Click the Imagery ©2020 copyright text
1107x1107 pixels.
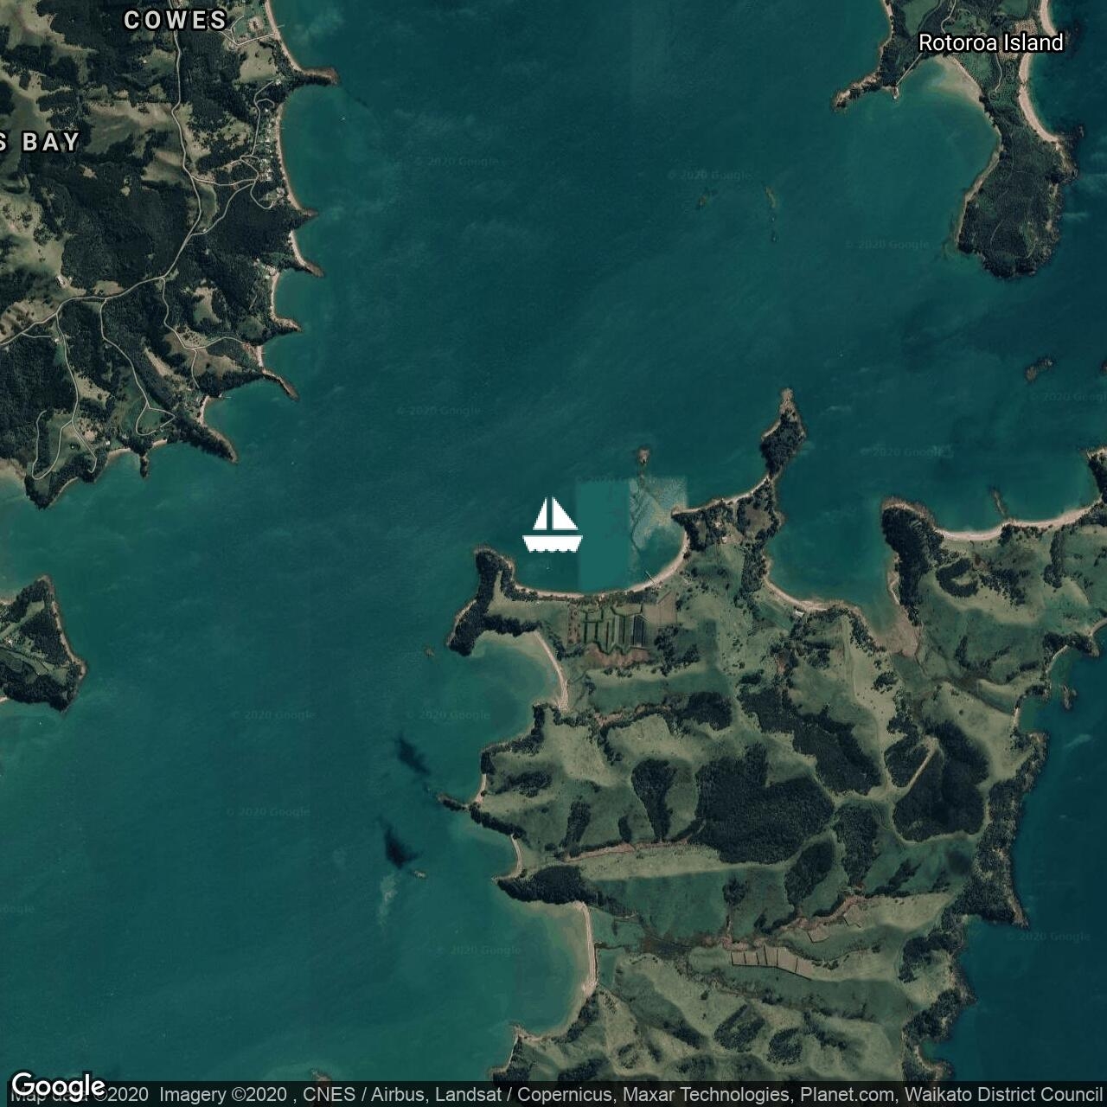[x=222, y=1095]
